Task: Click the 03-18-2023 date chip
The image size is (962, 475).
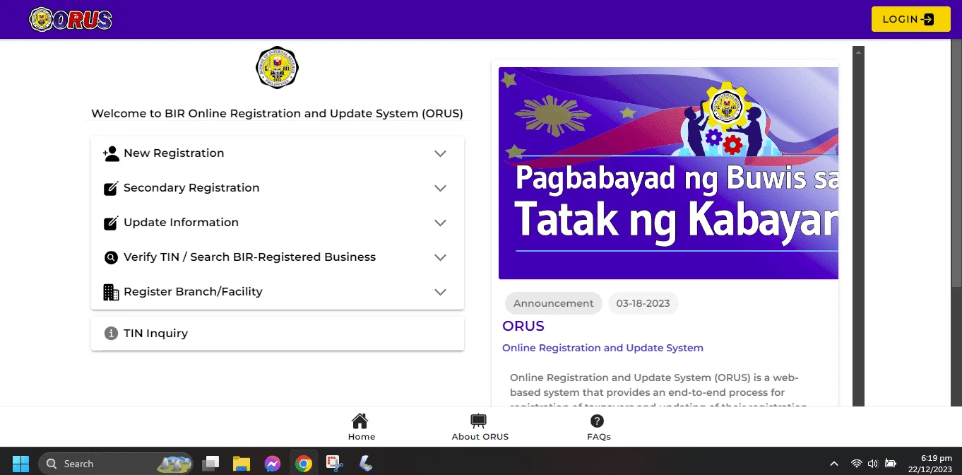Action: (x=643, y=303)
